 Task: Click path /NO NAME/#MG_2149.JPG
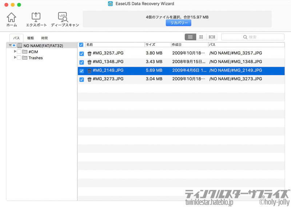tap(236, 70)
